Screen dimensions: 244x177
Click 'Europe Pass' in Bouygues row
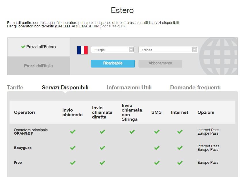click(208, 150)
